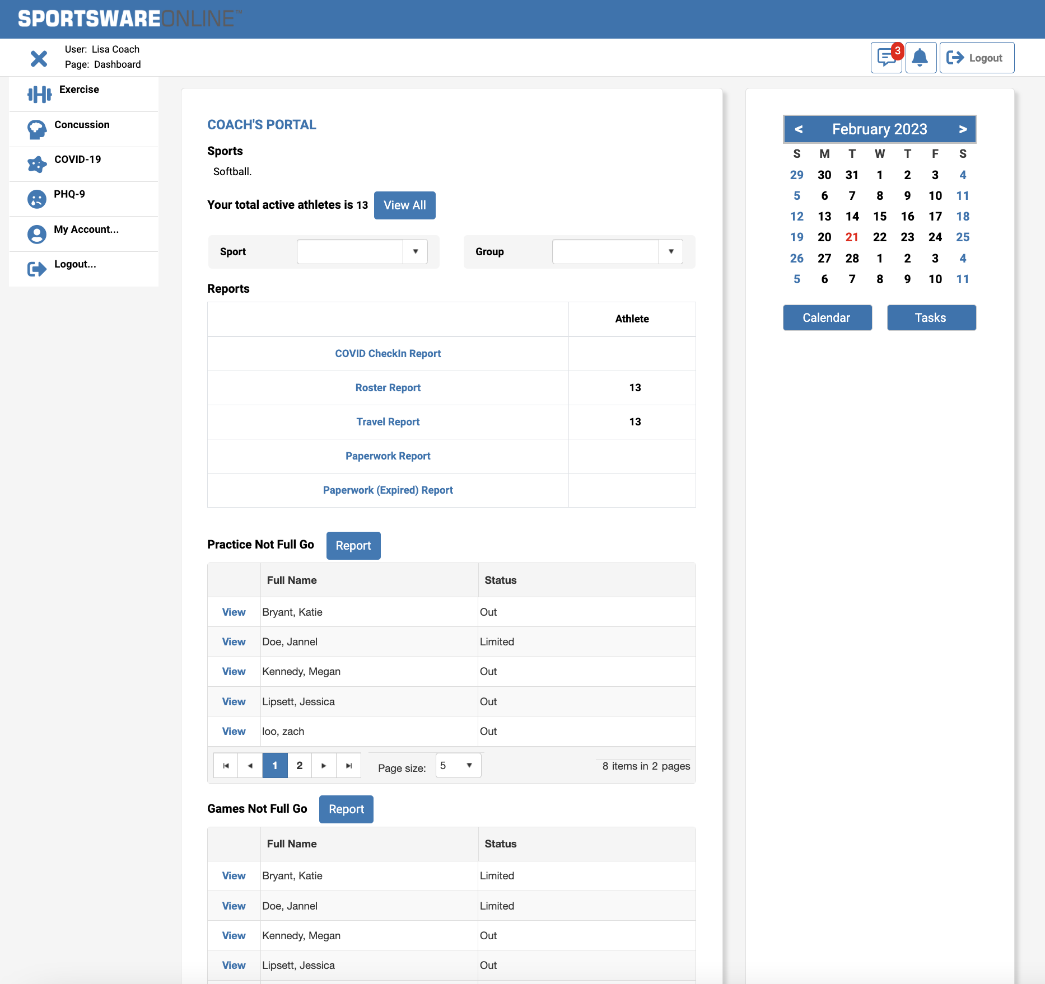This screenshot has width=1045, height=984.
Task: Click the notification bell icon
Action: [920, 58]
